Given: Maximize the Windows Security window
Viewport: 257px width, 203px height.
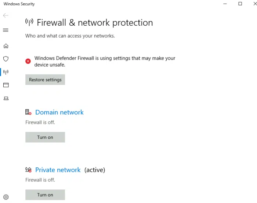Looking at the screenshot, I should click(x=240, y=4).
